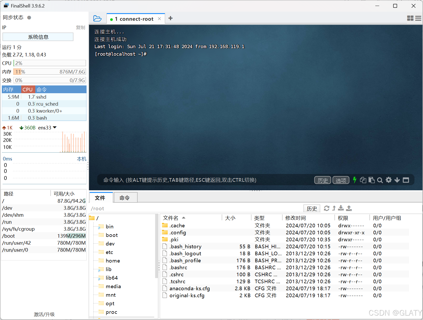
Task: Open the main hamburger menu
Action: pyautogui.click(x=418, y=18)
